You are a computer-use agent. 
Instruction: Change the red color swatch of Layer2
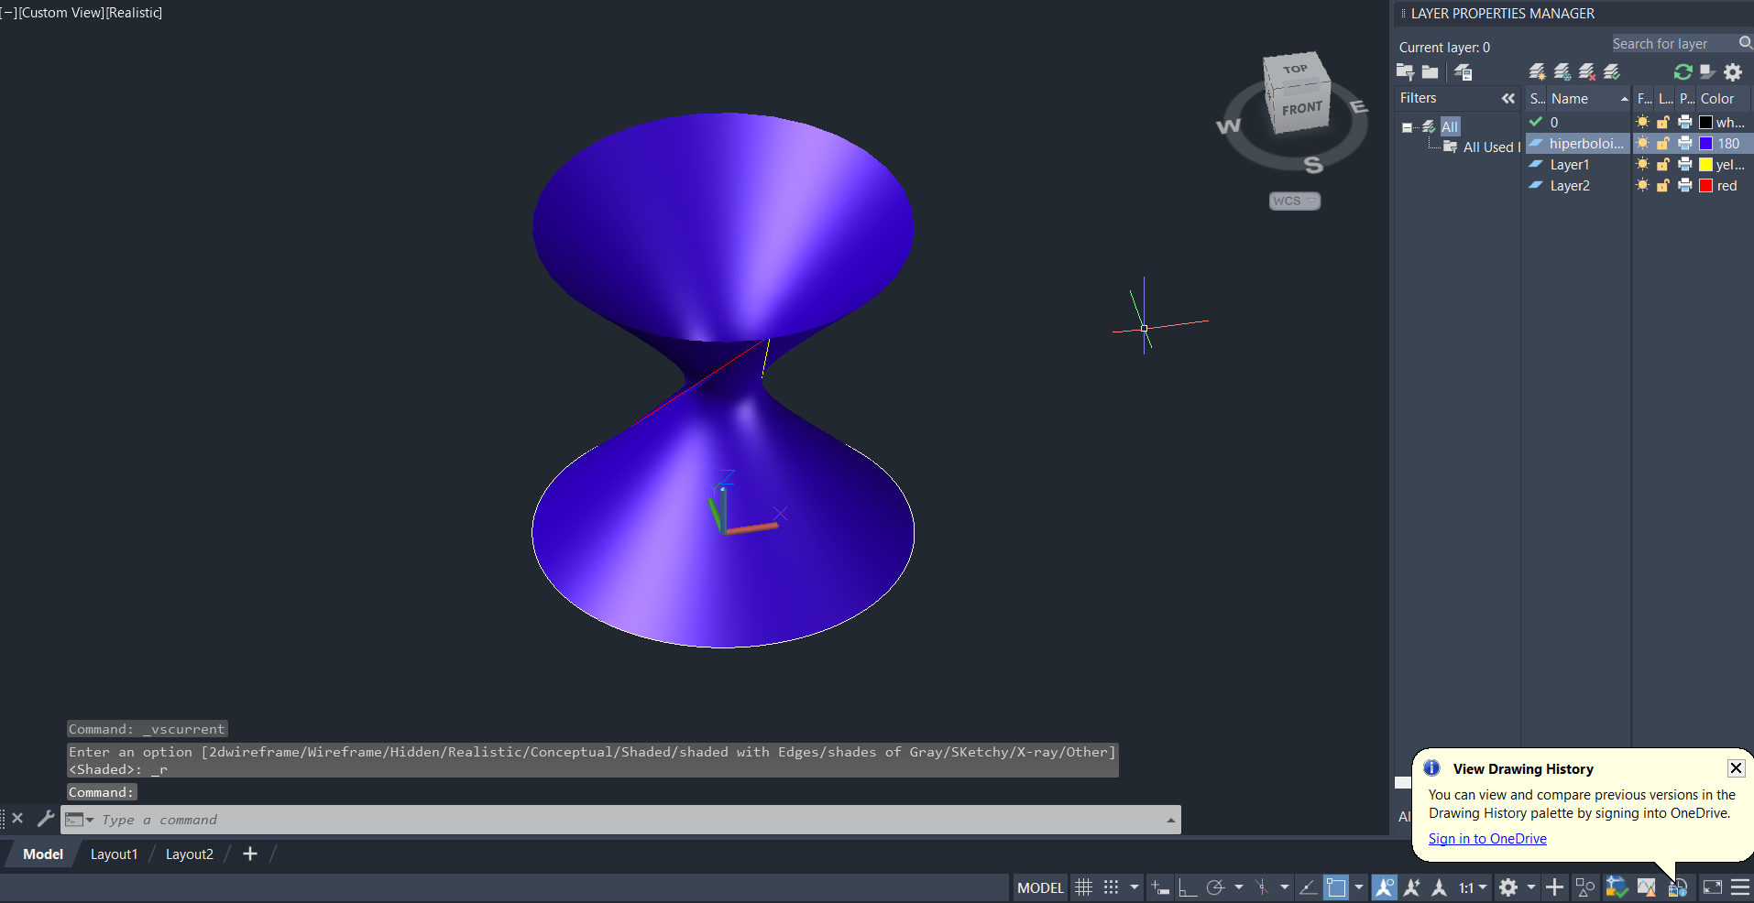tap(1705, 185)
